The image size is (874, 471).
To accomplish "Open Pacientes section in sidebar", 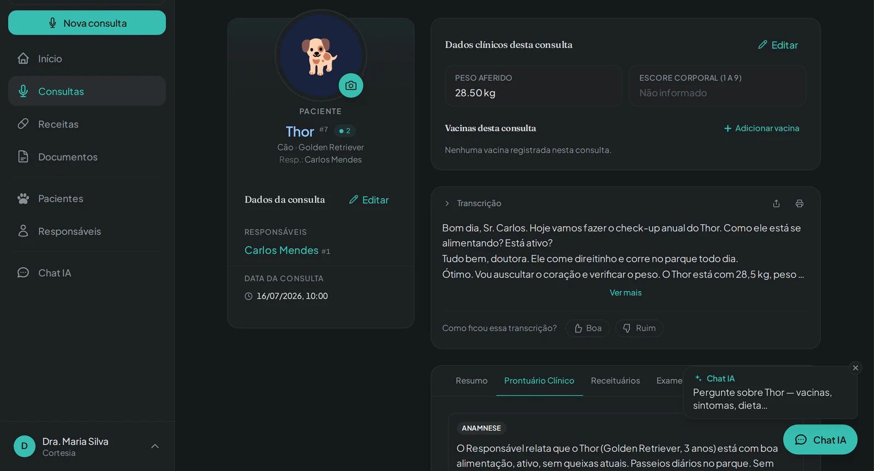I will 87,199.
